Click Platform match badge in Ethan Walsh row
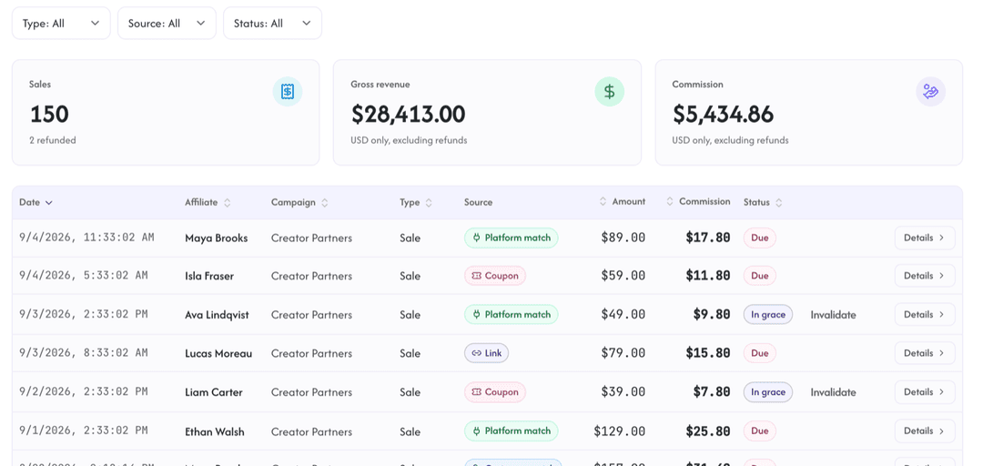This screenshot has width=983, height=466. point(511,431)
